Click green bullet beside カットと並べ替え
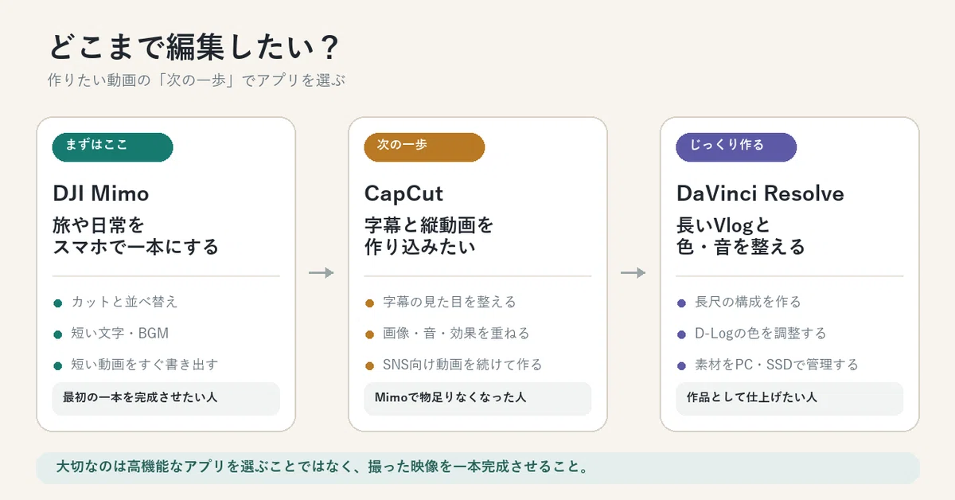955x500 pixels. click(57, 303)
